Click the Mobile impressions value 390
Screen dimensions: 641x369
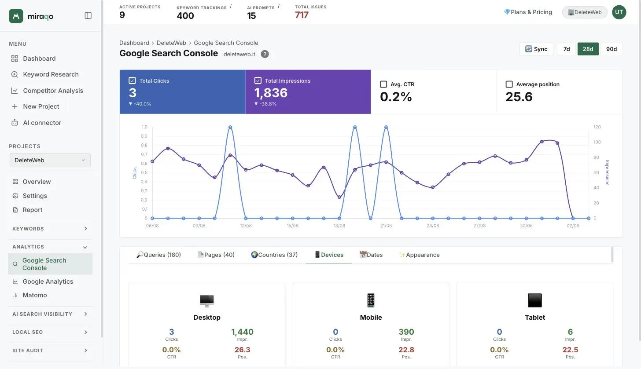click(406, 332)
